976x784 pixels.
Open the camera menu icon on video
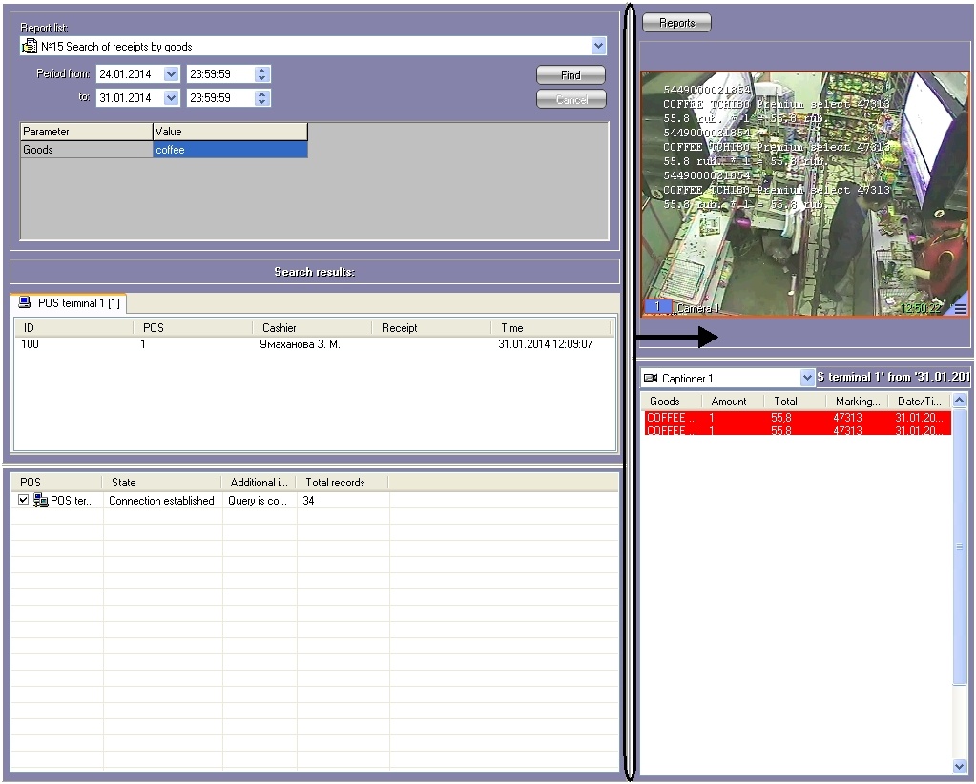pyautogui.click(x=960, y=308)
